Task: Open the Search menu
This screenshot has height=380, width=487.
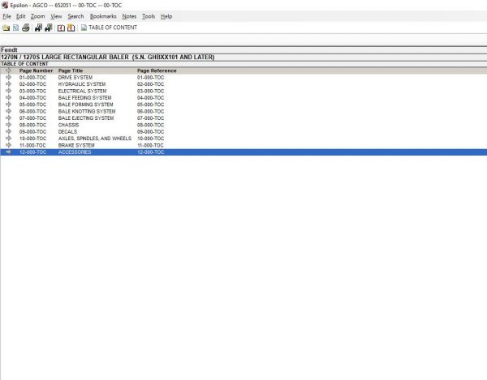Action: [x=75, y=16]
